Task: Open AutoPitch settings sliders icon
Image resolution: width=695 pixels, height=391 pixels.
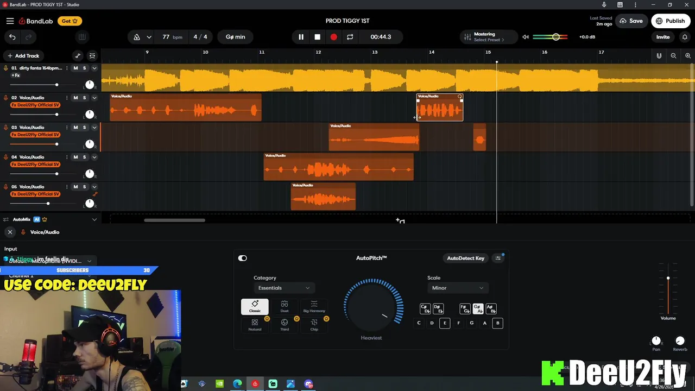Action: click(x=498, y=258)
